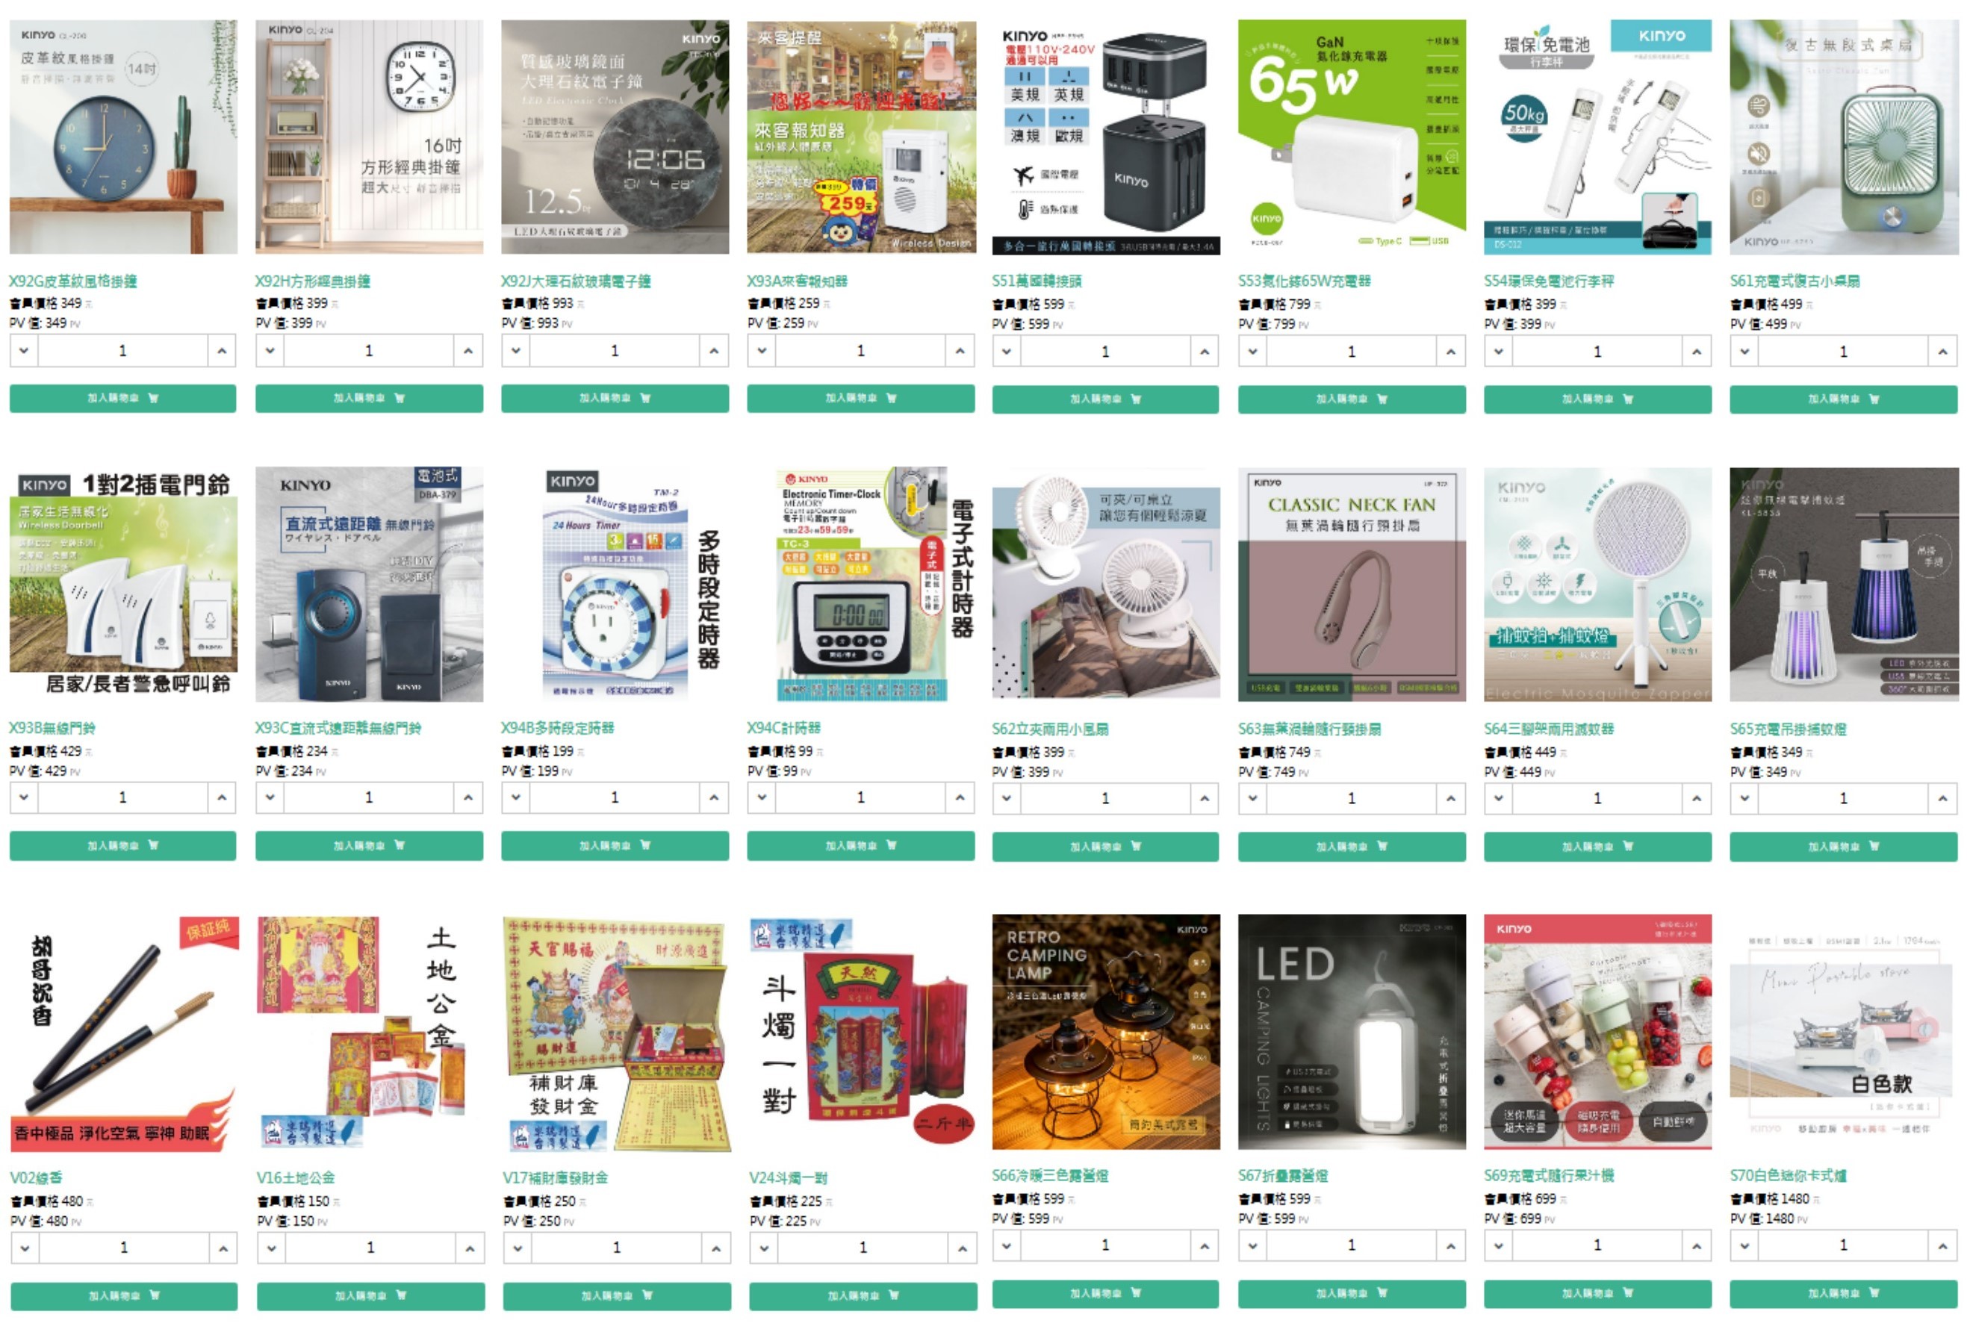
Task: Decrease quantity for X93B wireless doorbell
Action: pyautogui.click(x=24, y=797)
